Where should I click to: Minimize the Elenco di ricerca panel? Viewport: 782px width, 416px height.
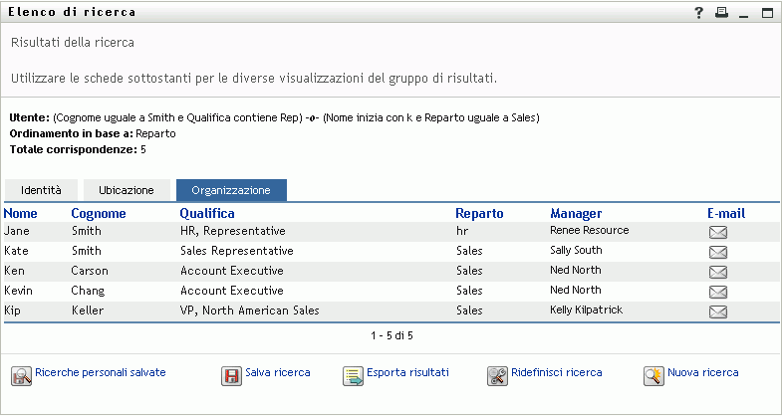click(x=743, y=13)
